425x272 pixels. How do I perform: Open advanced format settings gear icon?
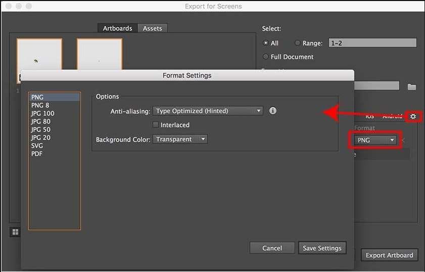413,117
